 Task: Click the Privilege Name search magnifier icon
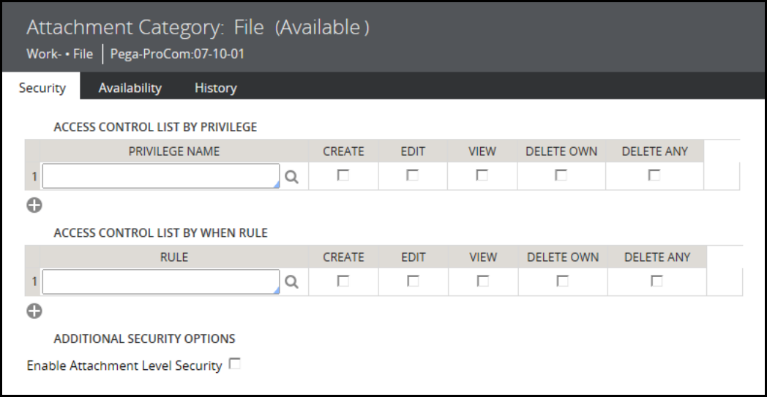pos(291,177)
